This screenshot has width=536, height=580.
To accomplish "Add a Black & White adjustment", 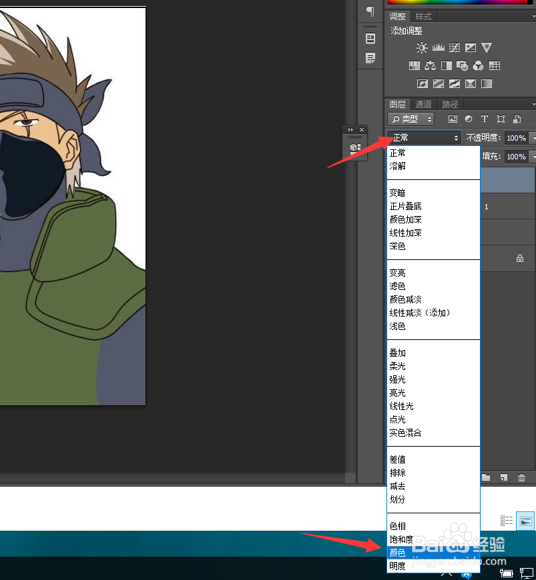I will [447, 66].
